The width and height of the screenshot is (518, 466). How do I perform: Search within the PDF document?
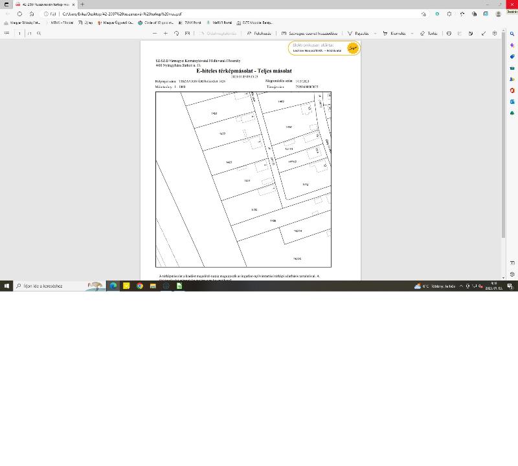[x=39, y=34]
